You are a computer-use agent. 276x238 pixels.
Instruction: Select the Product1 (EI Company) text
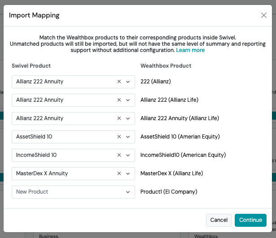click(x=169, y=191)
